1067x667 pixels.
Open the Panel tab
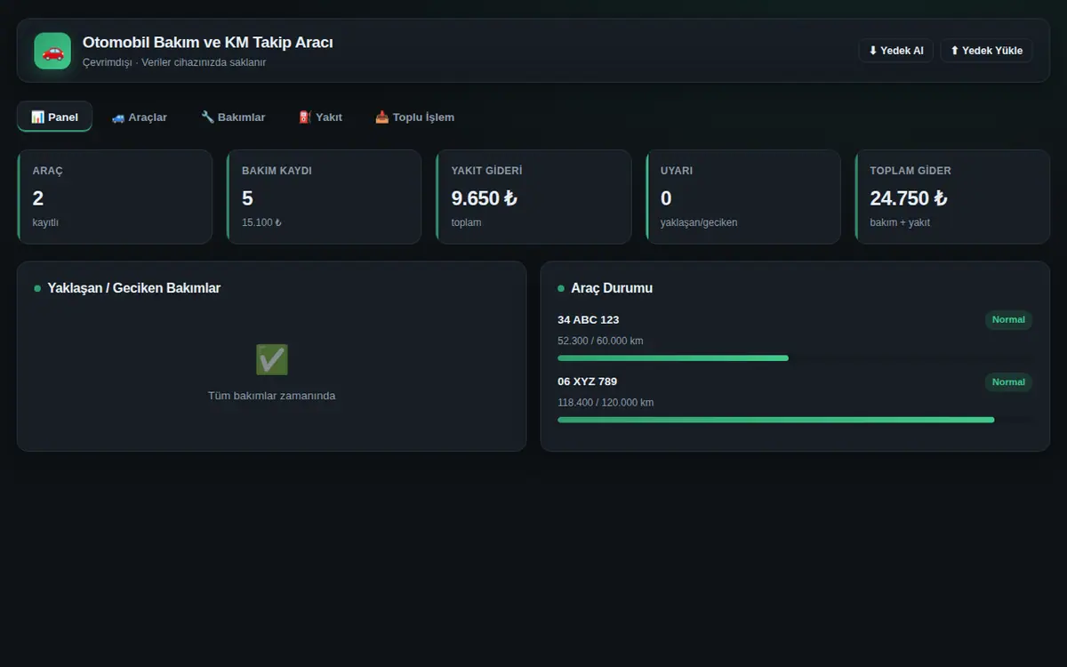[x=54, y=117]
